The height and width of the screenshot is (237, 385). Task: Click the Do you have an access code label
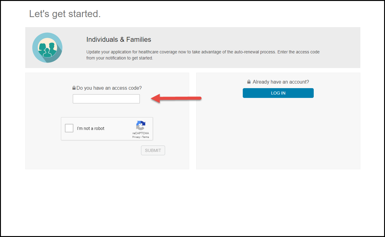click(x=109, y=88)
